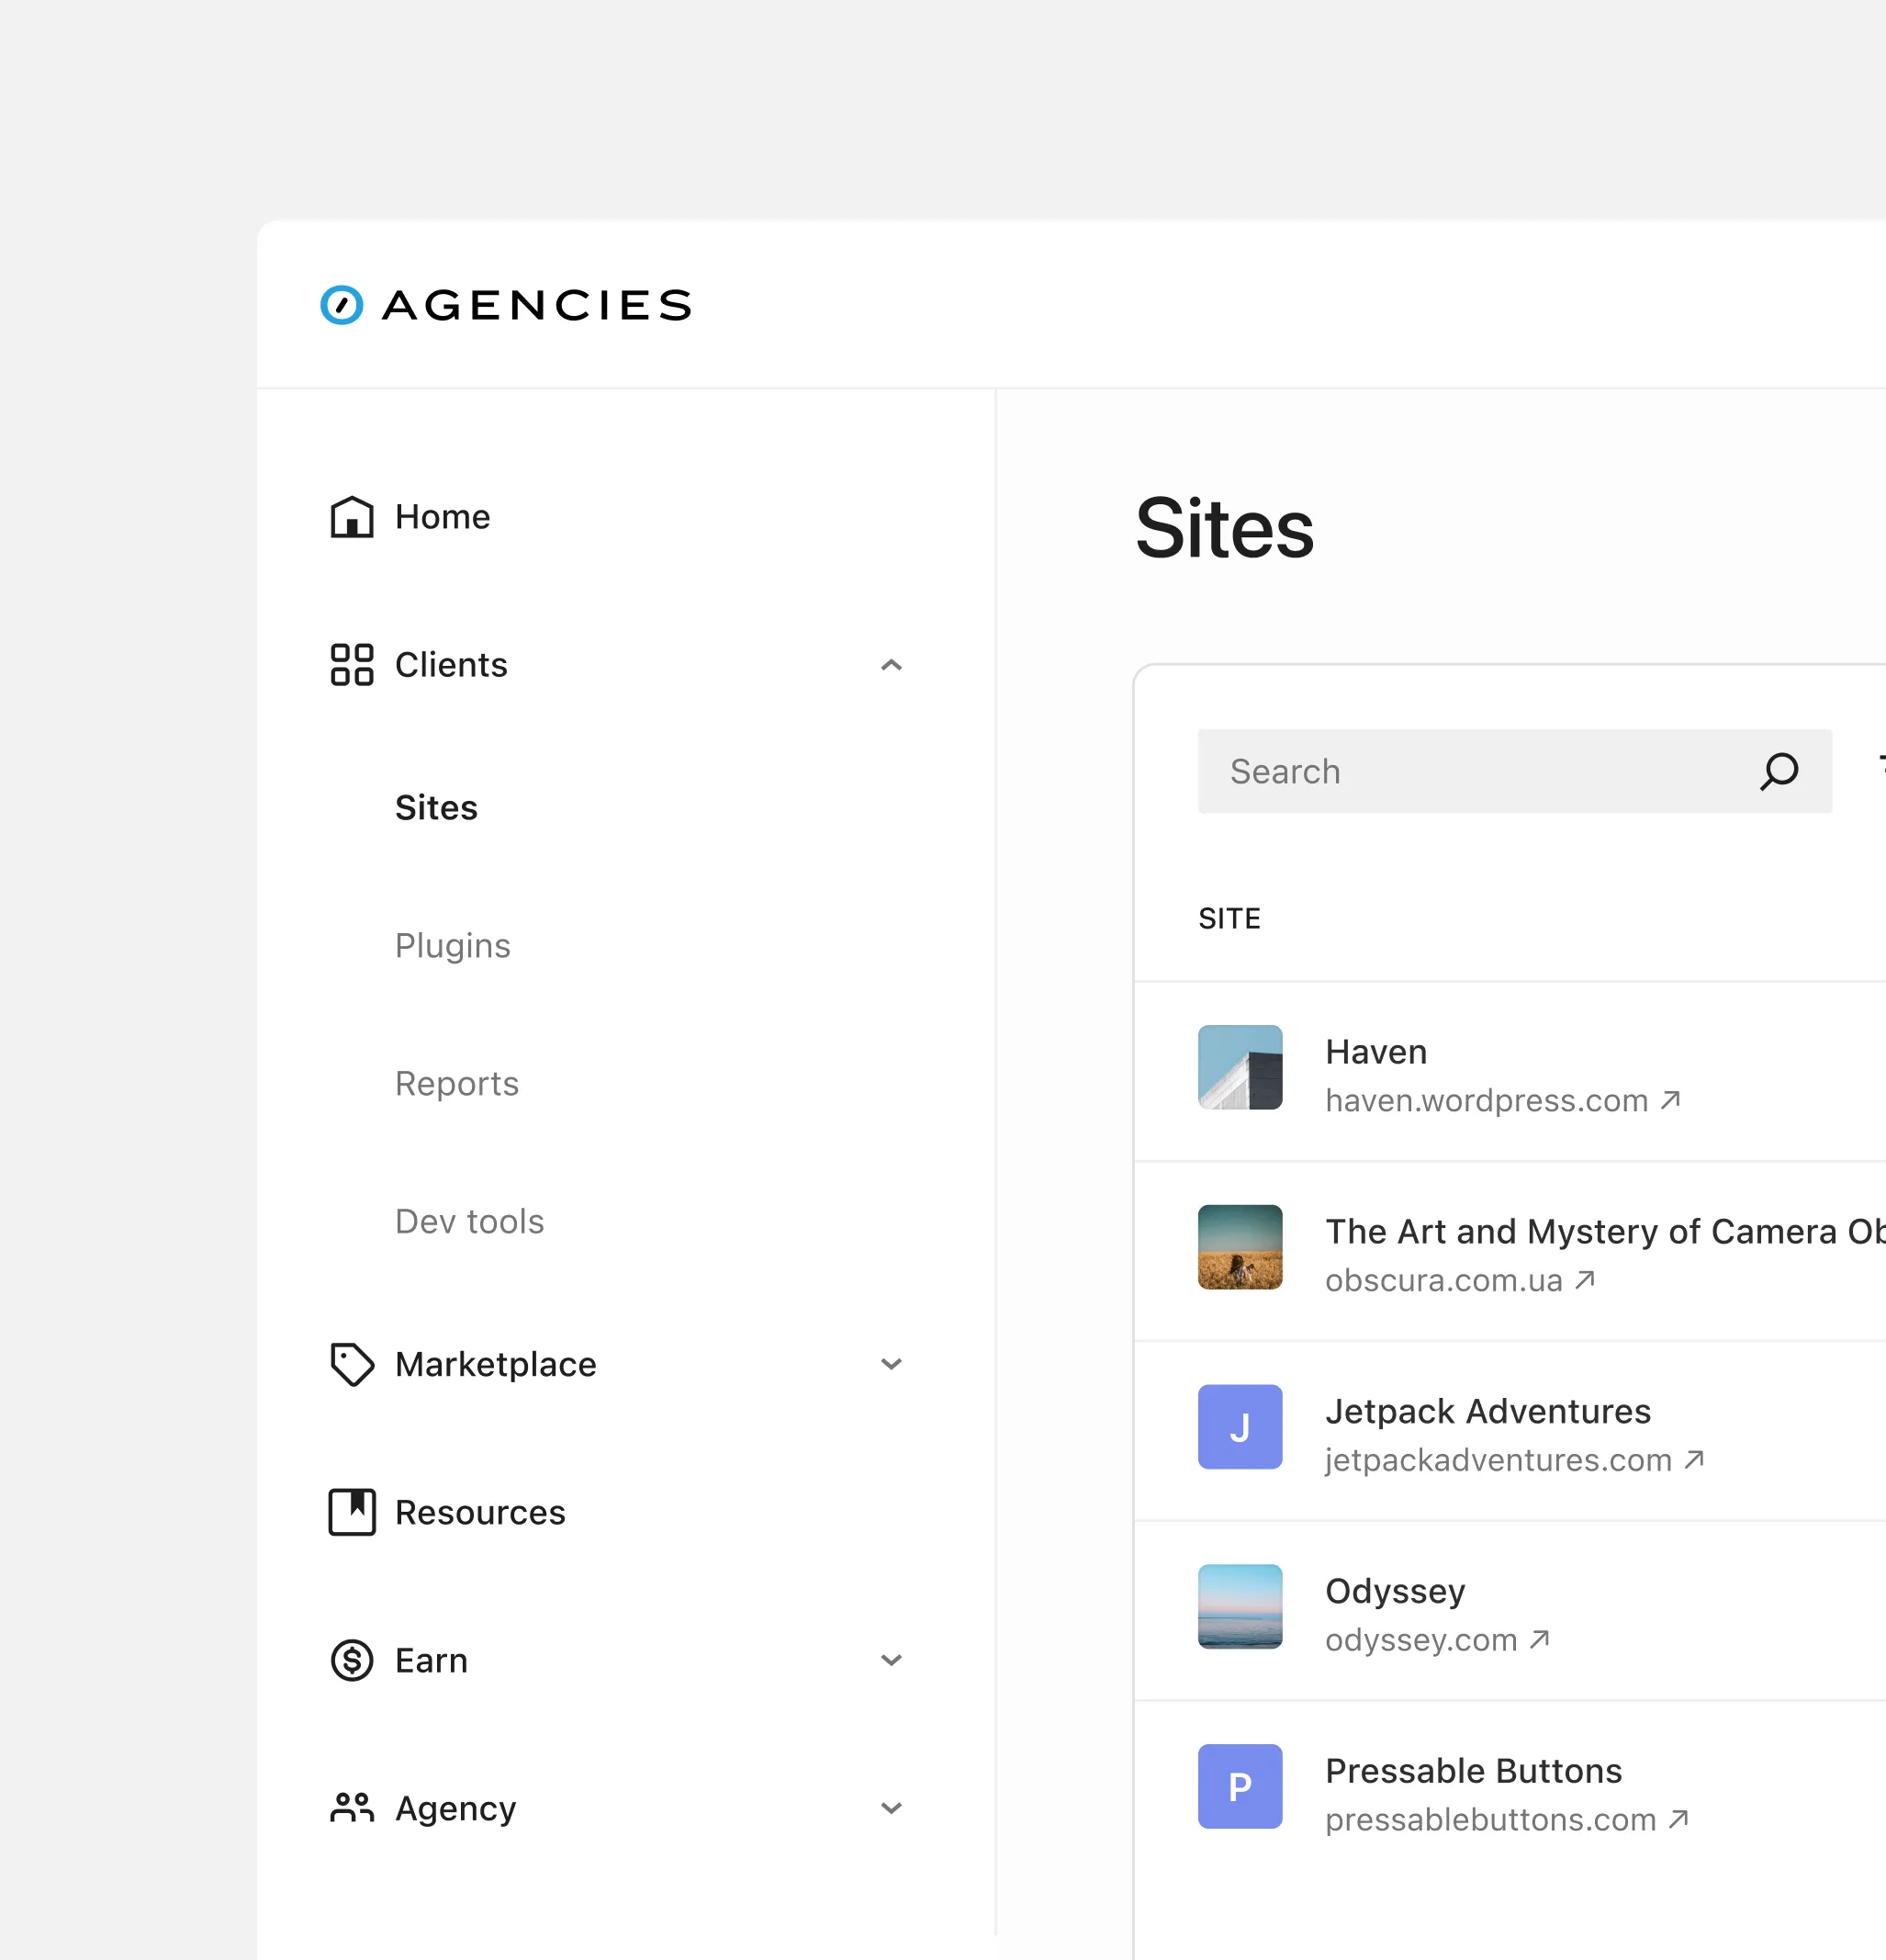Click the magnifying glass search icon
This screenshot has height=1960, width=1886.
click(1779, 771)
